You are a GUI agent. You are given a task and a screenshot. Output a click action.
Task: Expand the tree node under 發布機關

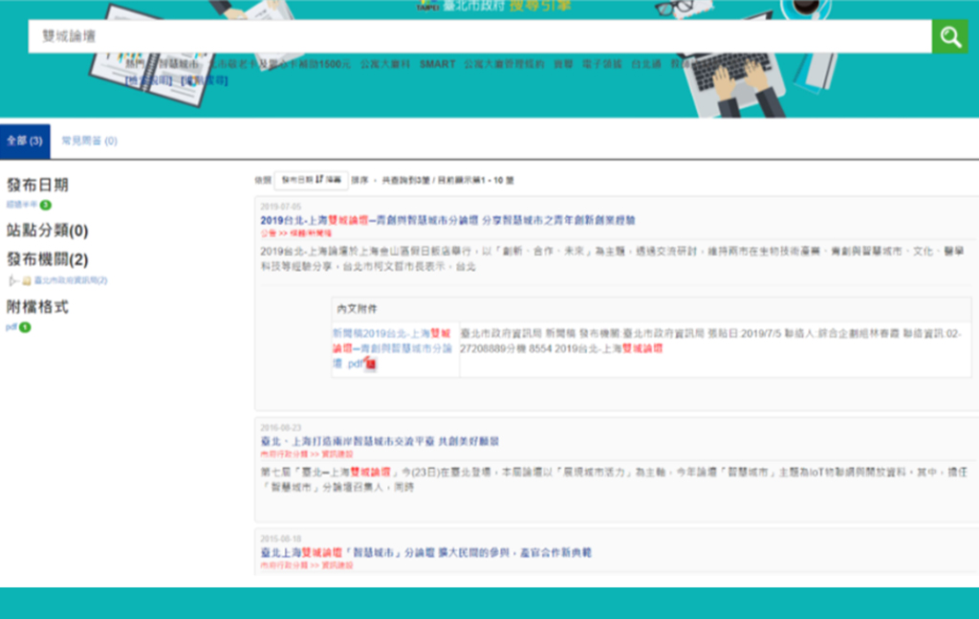pyautogui.click(x=12, y=280)
